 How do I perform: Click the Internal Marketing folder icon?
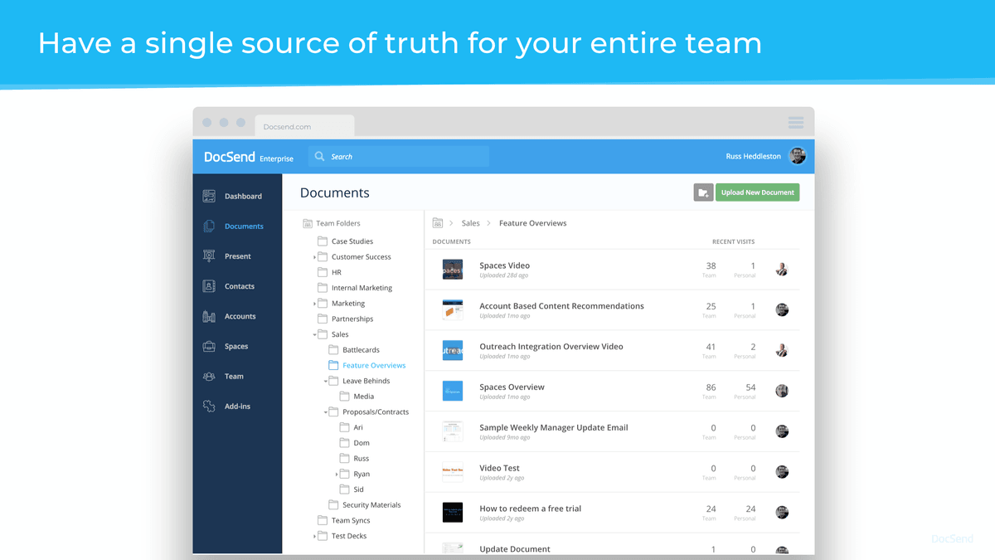pyautogui.click(x=323, y=288)
